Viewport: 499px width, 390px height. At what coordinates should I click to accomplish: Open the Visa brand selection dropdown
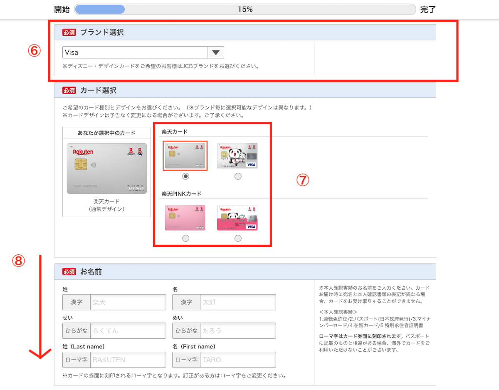pyautogui.click(x=135, y=52)
